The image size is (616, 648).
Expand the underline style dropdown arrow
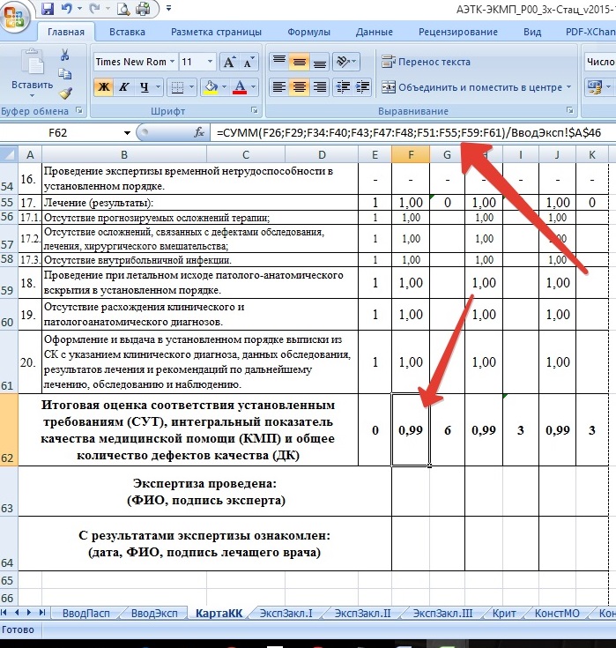(x=158, y=87)
